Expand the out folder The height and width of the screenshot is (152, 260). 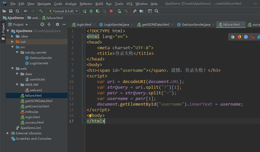point(12,42)
